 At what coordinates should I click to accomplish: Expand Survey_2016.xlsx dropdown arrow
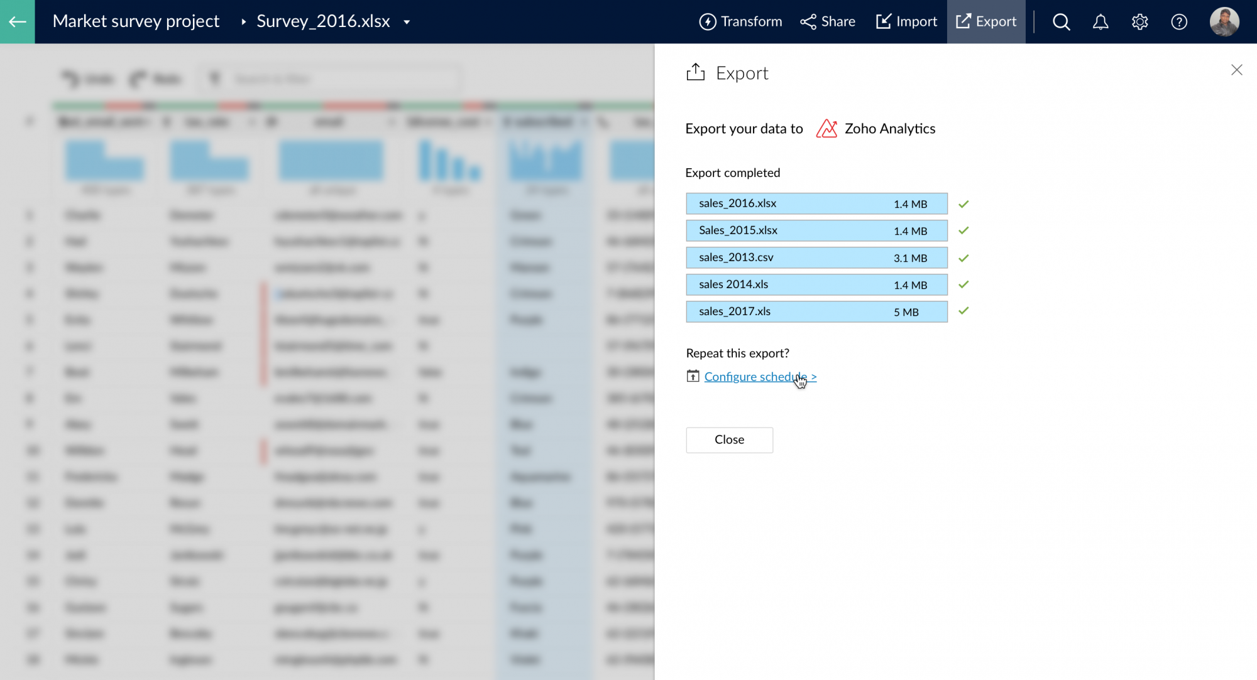[407, 22]
